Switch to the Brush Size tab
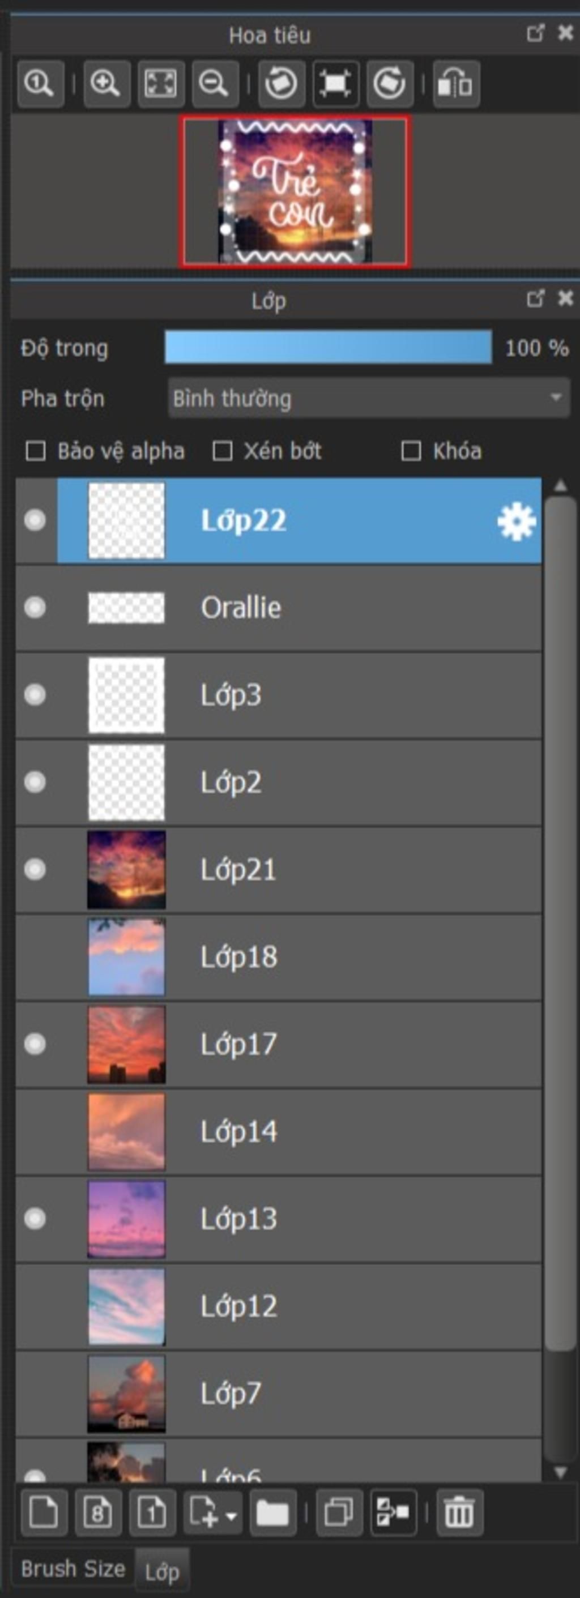 (73, 1568)
